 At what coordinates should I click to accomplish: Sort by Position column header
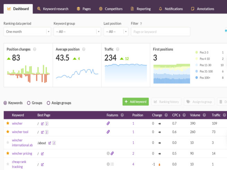click(138, 115)
